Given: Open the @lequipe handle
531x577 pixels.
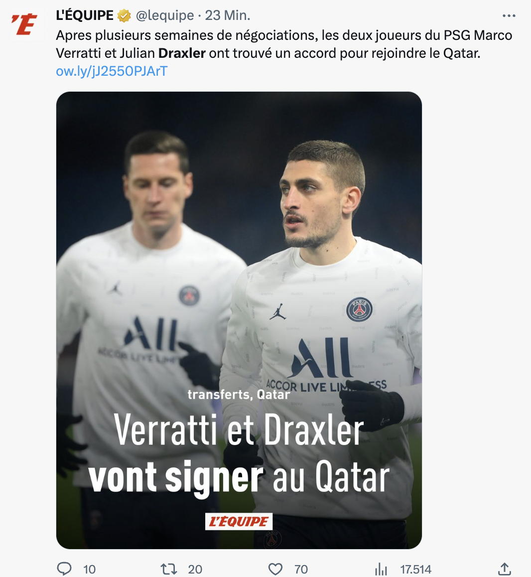Looking at the screenshot, I should point(165,15).
